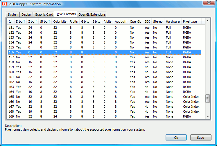
Task: Open the OpenGL Extensions tab
Action: [92, 15]
